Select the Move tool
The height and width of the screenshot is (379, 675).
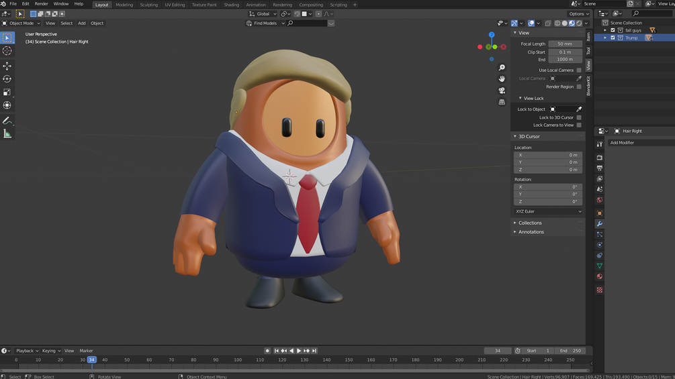click(x=7, y=66)
